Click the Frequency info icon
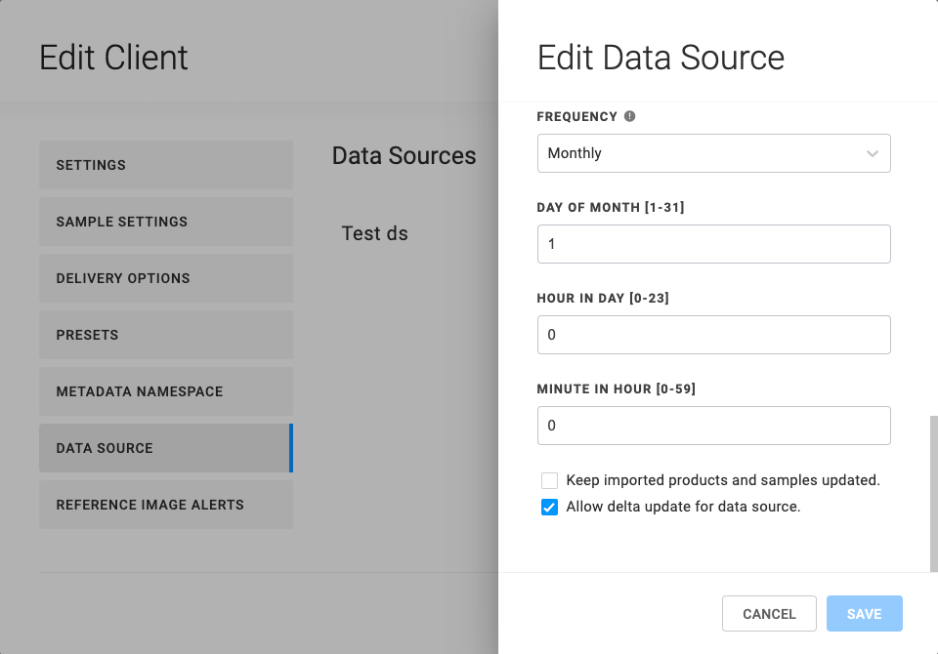Screen dimensions: 938x654 click(629, 116)
